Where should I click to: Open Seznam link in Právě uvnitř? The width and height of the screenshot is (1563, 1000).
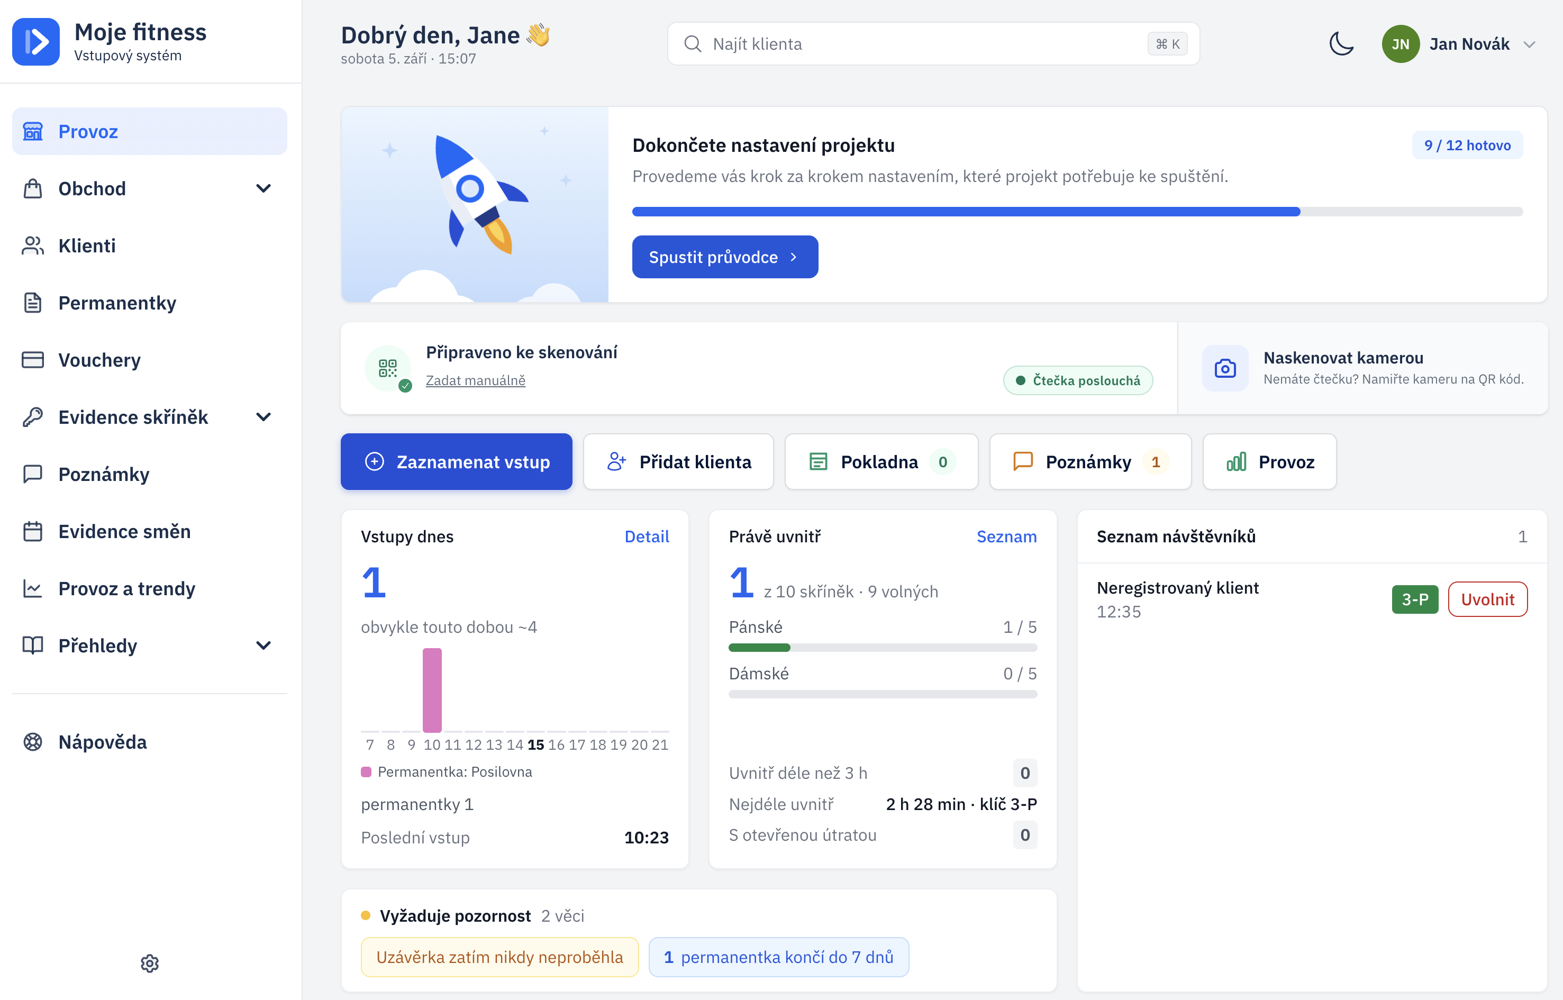click(1006, 537)
